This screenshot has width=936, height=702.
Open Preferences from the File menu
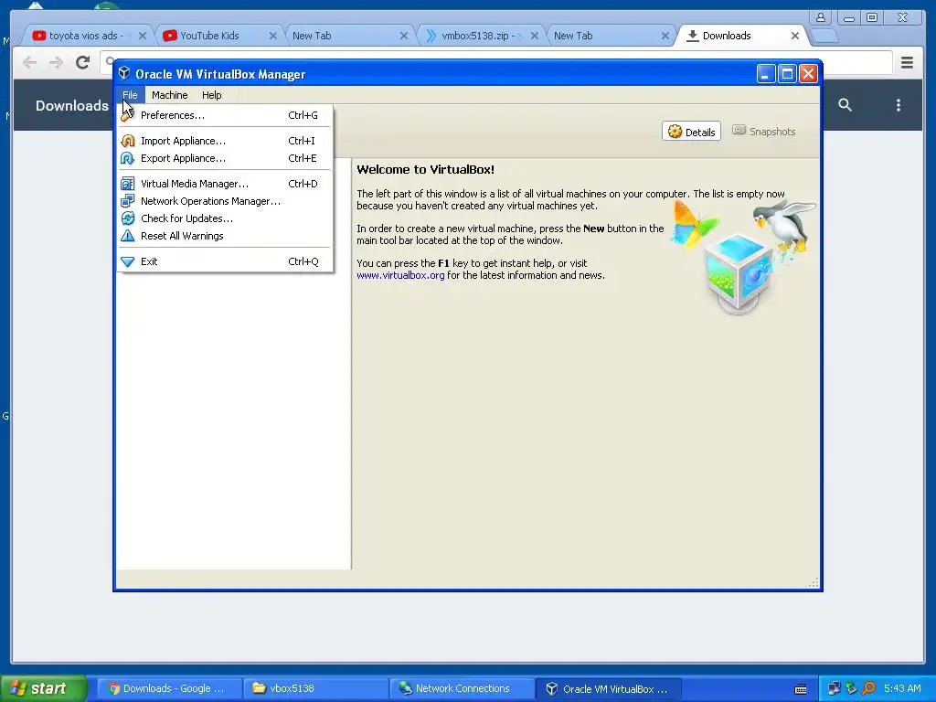[x=225, y=115]
